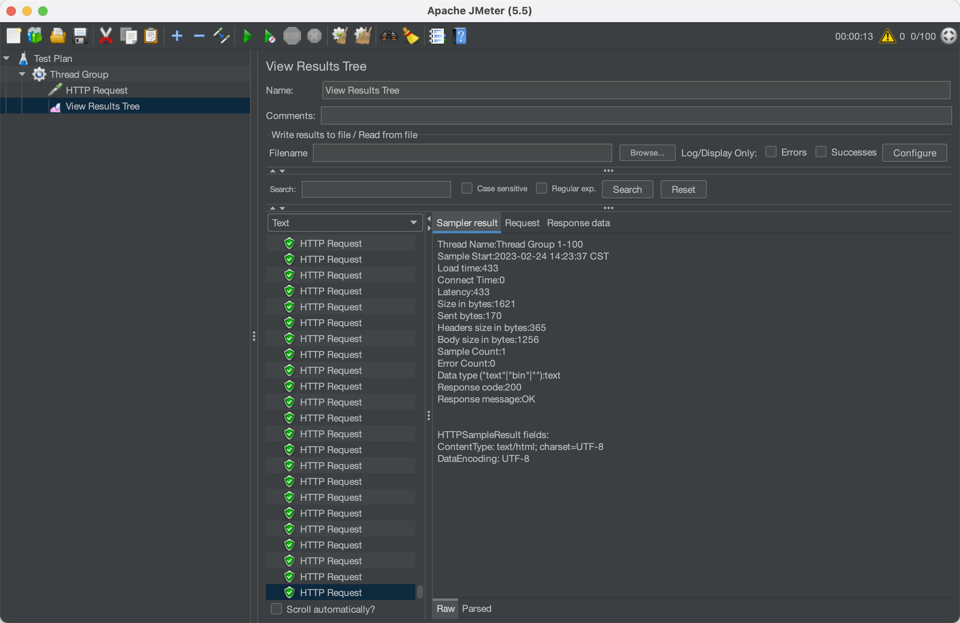Image resolution: width=960 pixels, height=623 pixels.
Task: Click the Save test plan icon
Action: click(x=80, y=36)
